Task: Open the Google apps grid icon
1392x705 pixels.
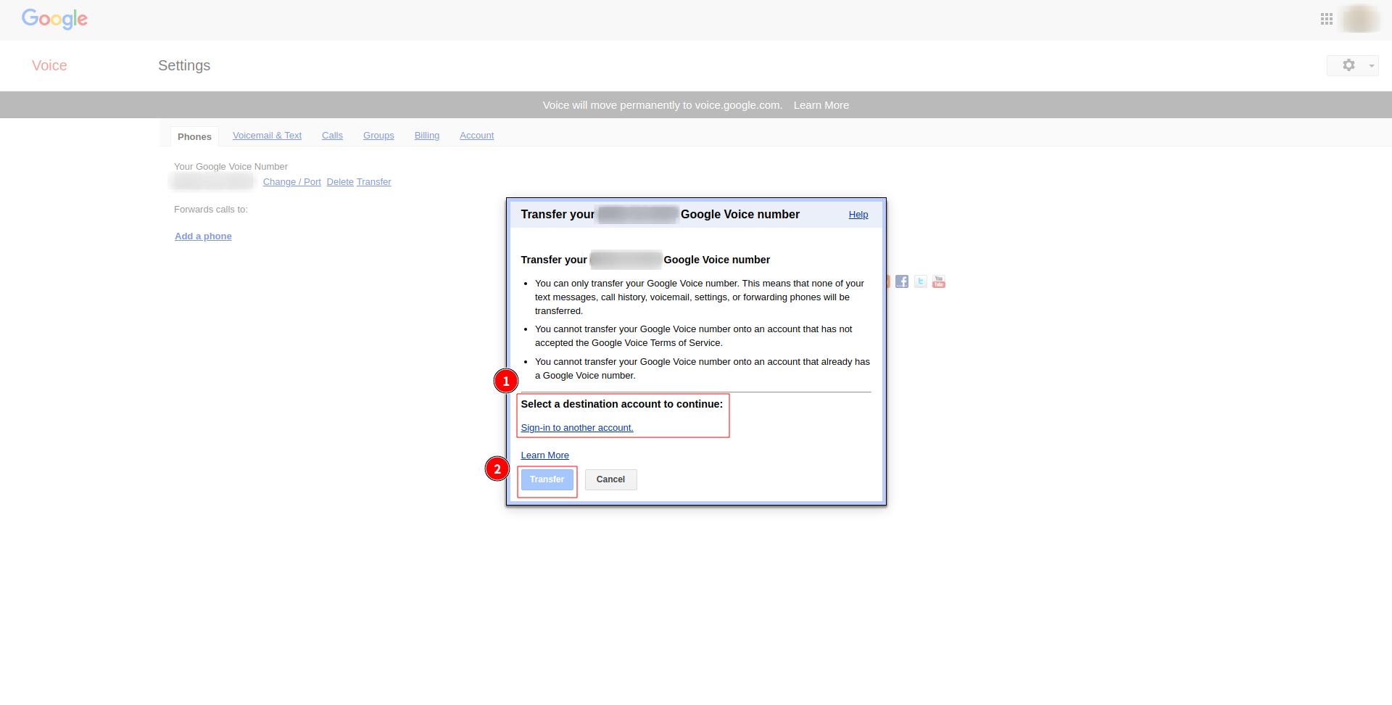Action: [1327, 19]
